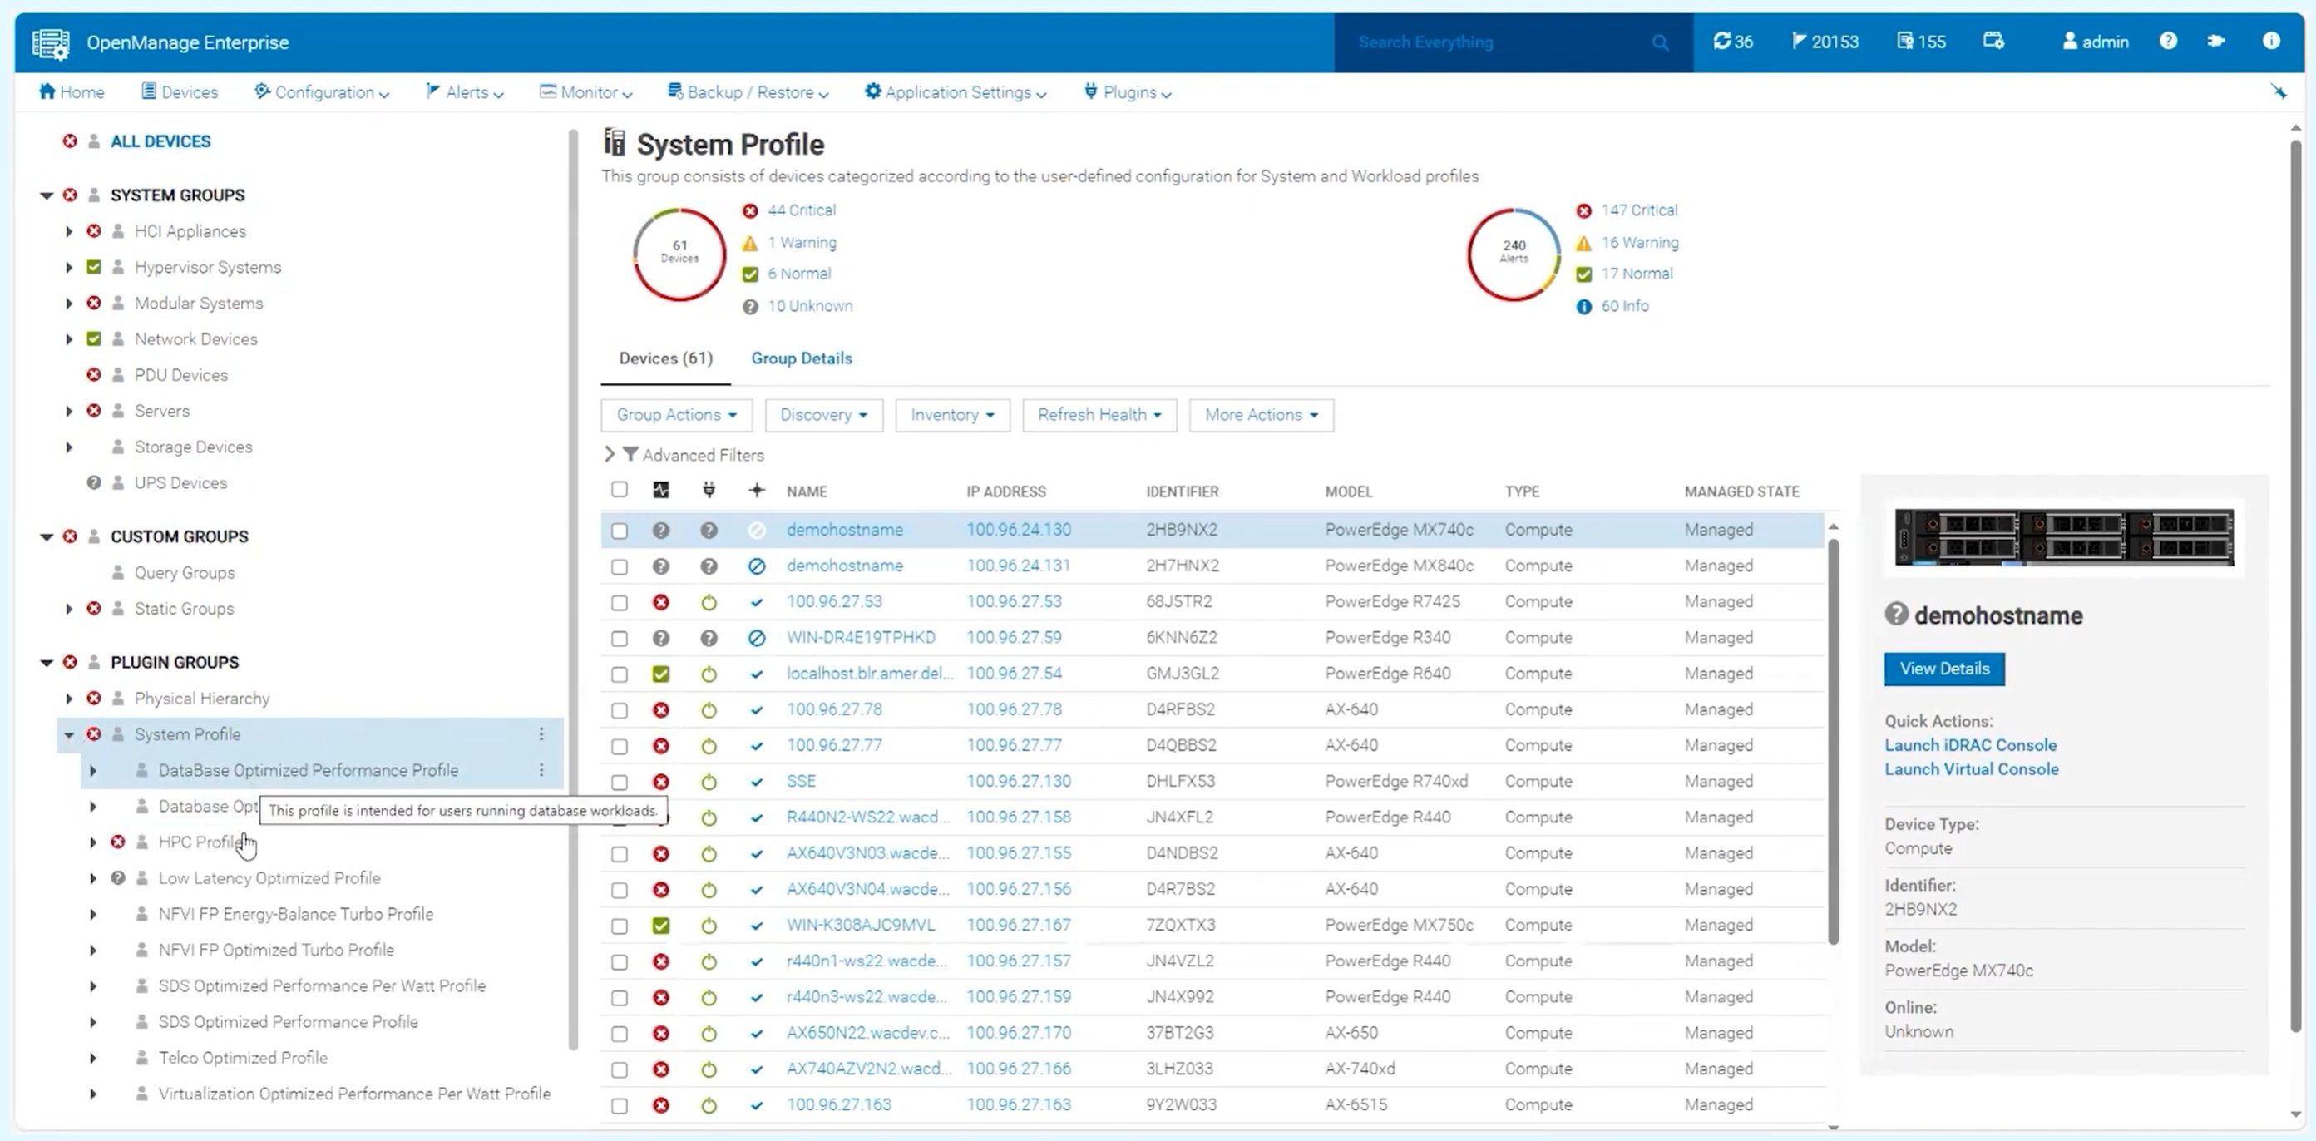Click the help question mark icon

click(2168, 41)
